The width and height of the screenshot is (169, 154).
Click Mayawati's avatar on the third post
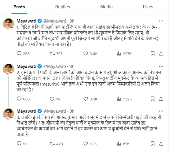[x=8, y=114]
